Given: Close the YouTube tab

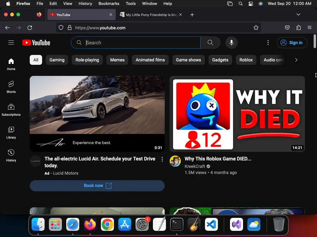Looking at the screenshot, I should click(x=111, y=15).
